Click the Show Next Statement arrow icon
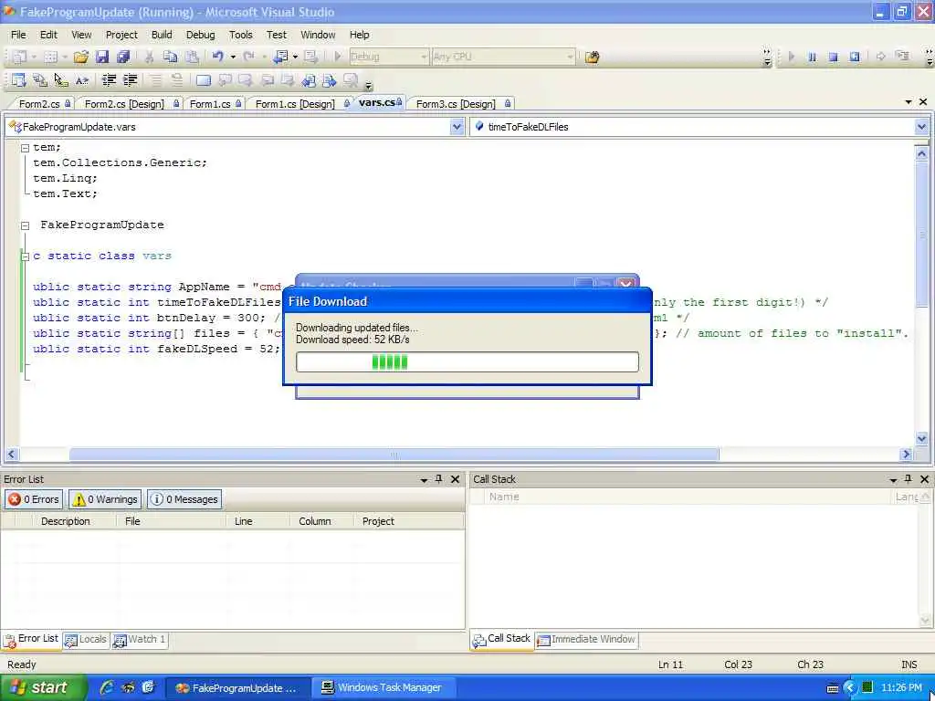This screenshot has width=935, height=701. point(881,57)
